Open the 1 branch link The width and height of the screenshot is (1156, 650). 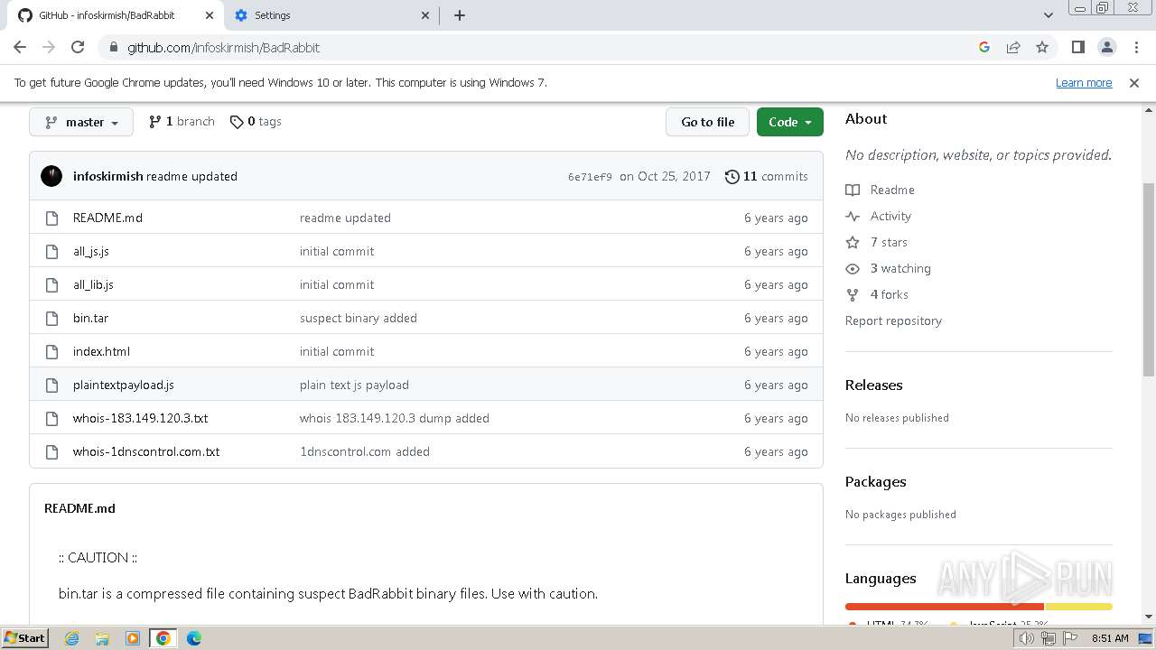tap(182, 121)
